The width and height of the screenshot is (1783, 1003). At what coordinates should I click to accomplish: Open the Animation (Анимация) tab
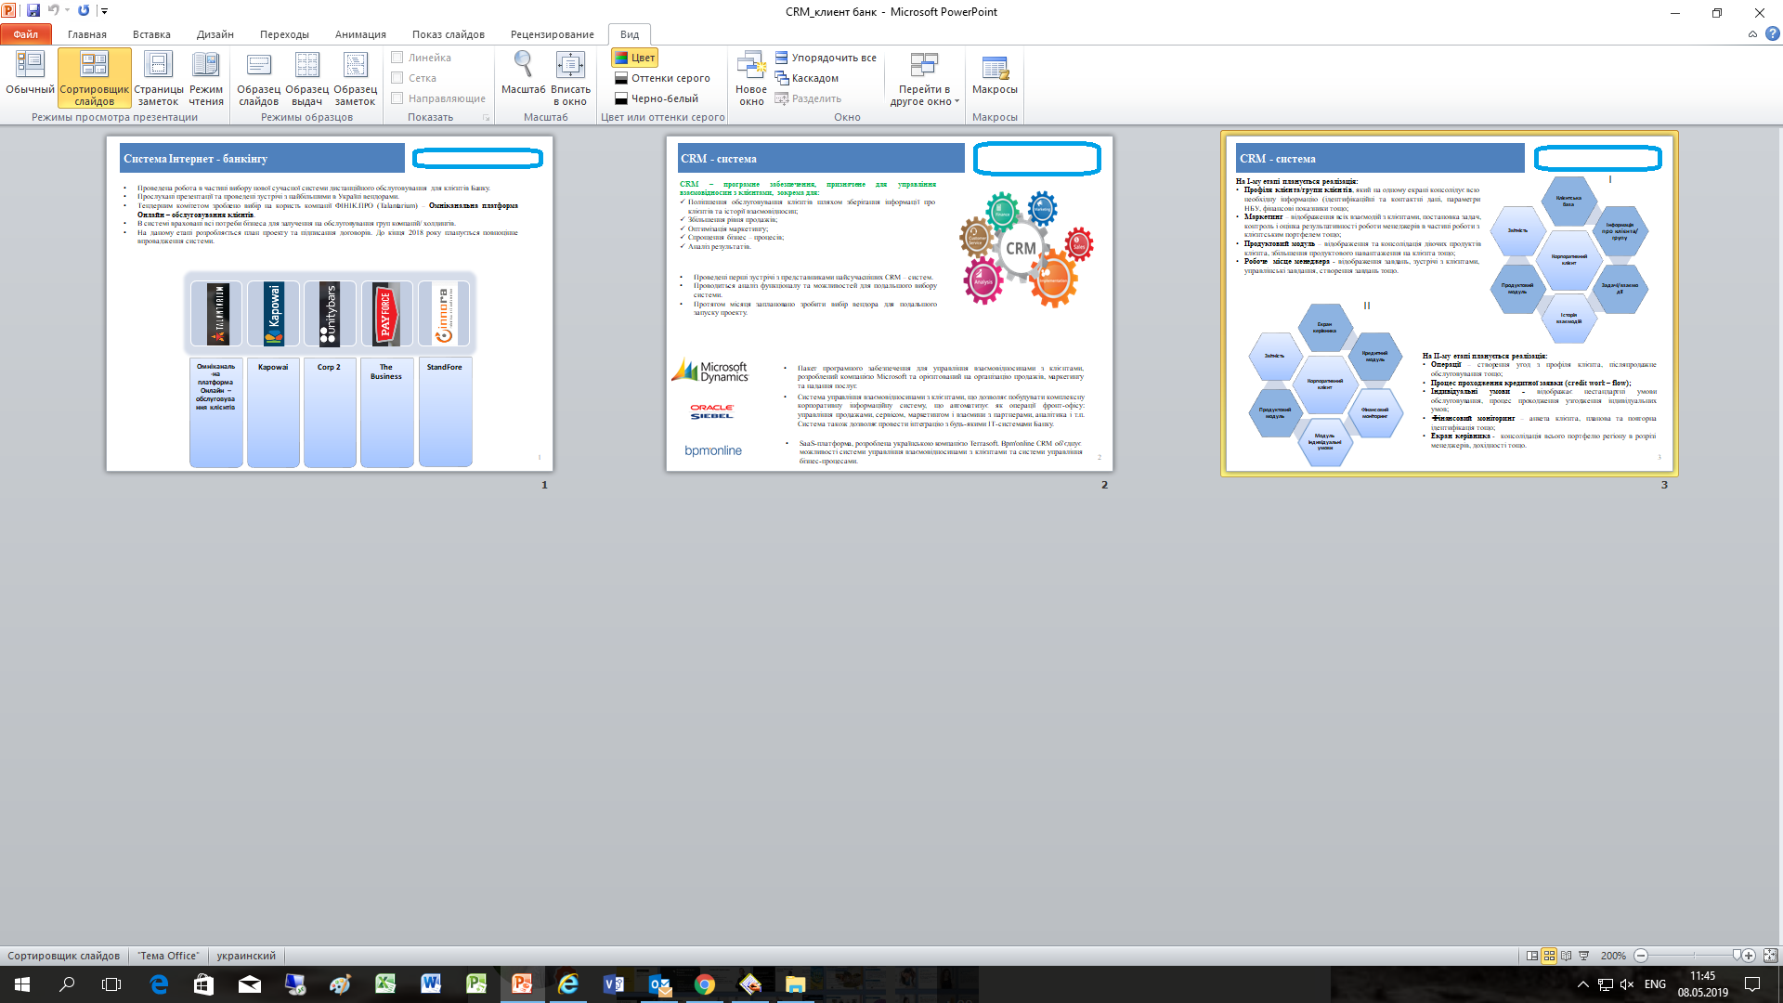(360, 34)
